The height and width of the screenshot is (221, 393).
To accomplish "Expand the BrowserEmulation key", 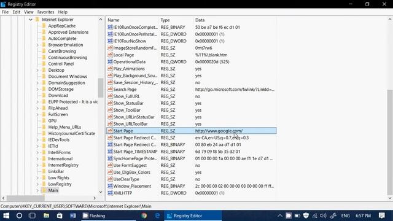I will (37, 45).
